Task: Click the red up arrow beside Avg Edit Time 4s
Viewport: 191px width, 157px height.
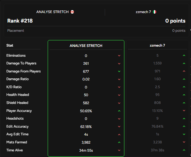Action: 119,134
